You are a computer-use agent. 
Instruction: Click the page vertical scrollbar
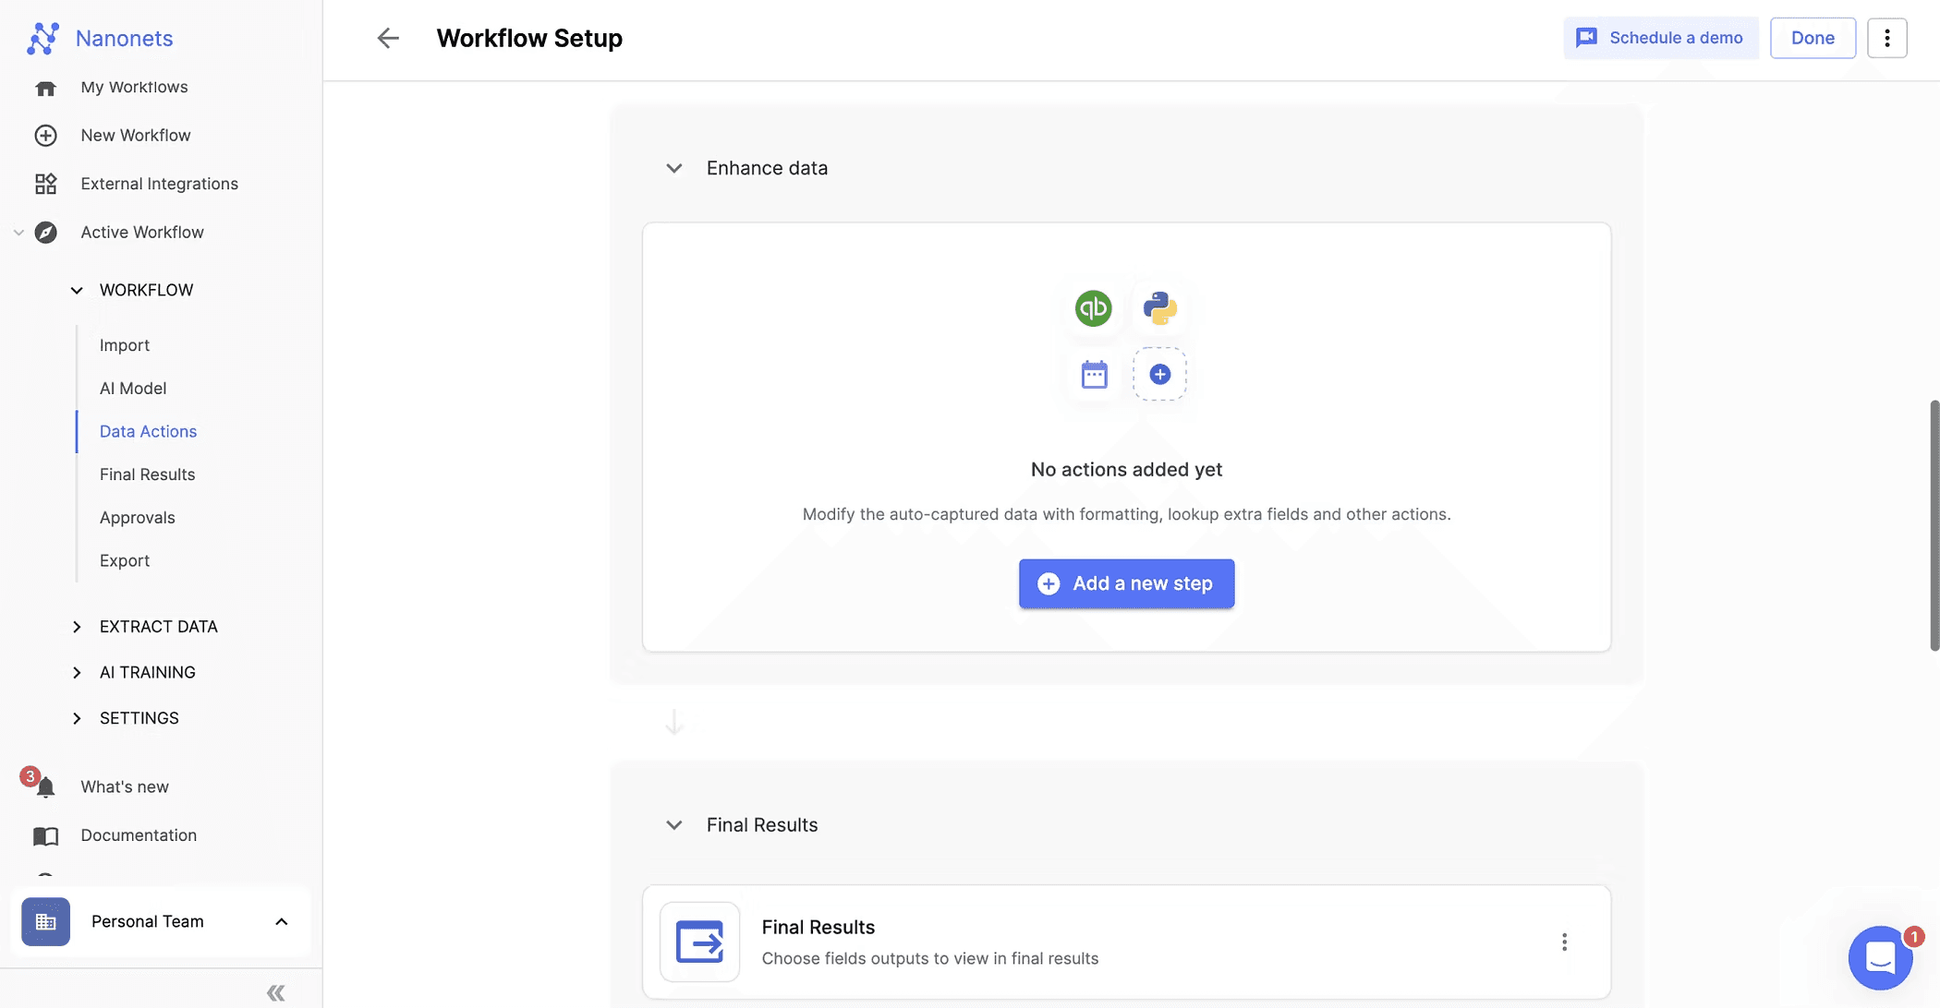[x=1934, y=524]
